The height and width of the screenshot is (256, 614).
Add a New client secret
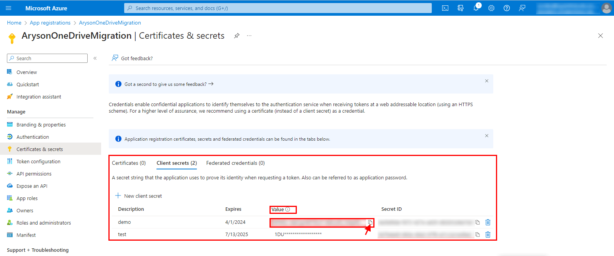pos(139,196)
